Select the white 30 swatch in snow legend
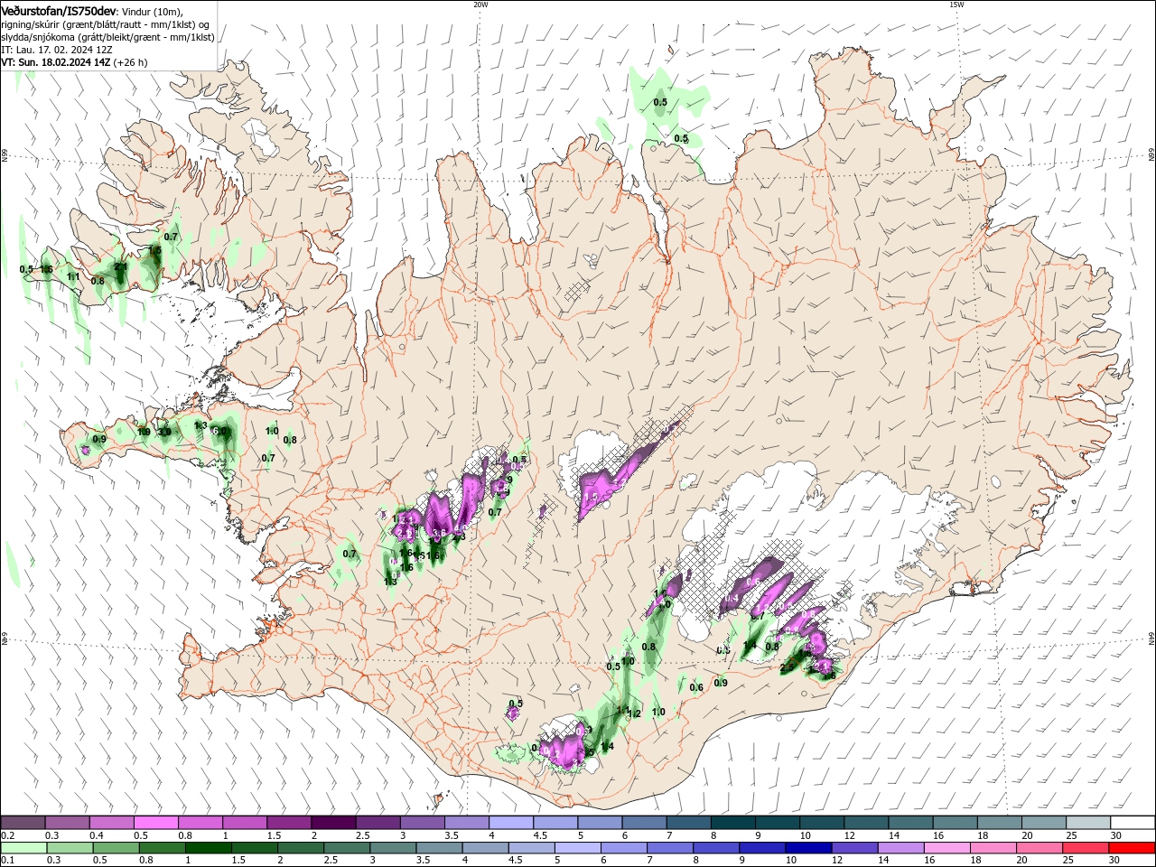This screenshot has width=1156, height=867. tap(1133, 823)
